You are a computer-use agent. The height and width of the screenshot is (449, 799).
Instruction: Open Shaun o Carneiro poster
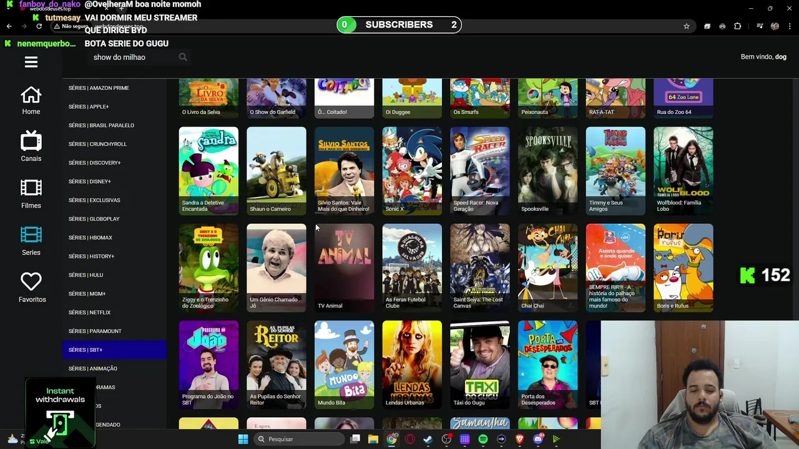[x=277, y=171]
